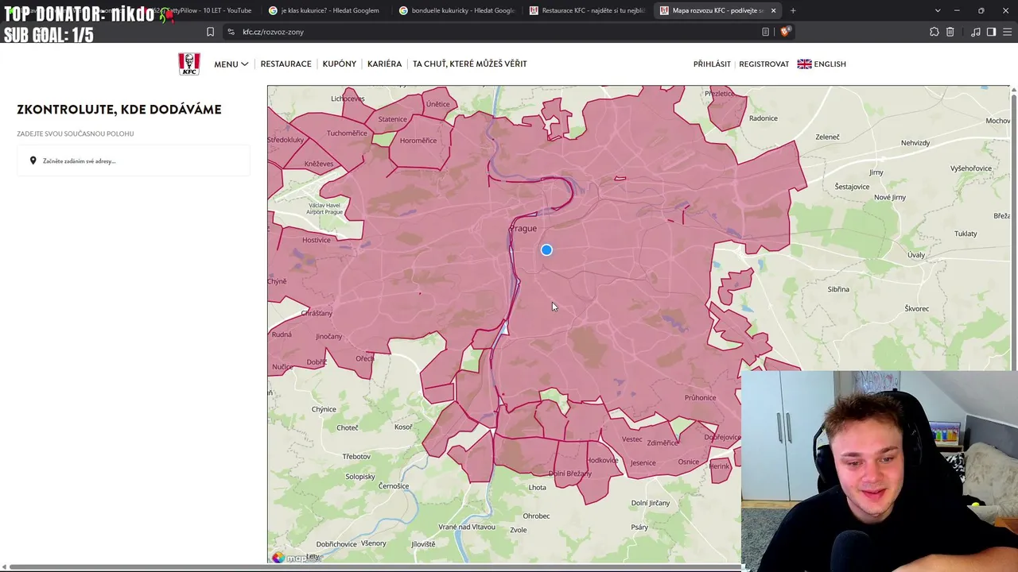Open the browser extensions puzzle icon
This screenshot has height=572, width=1018.
click(934, 32)
